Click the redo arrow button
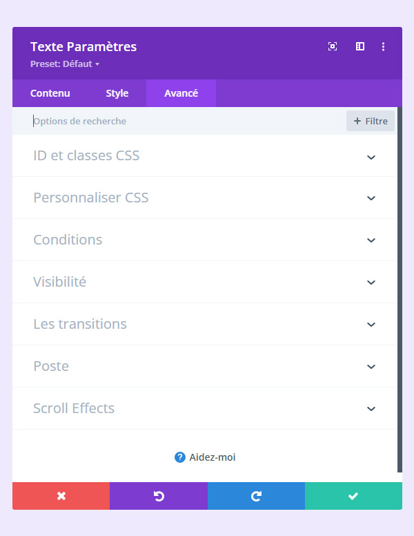Screen dimensions: 414x536 click(256, 496)
